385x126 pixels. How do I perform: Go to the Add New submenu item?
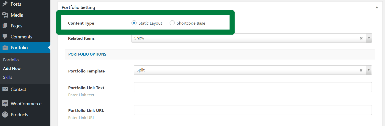pyautogui.click(x=12, y=69)
